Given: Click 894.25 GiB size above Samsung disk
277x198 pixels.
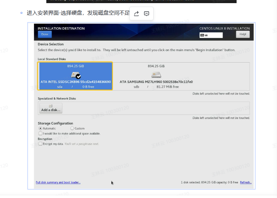Looking at the screenshot, I should click(x=156, y=66).
